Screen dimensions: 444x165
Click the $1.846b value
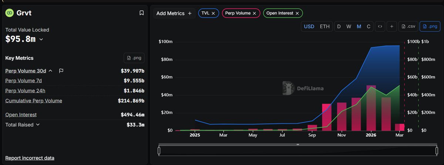click(134, 90)
